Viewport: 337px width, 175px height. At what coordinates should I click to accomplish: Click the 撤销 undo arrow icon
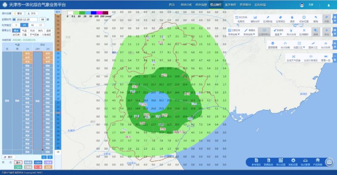click(316, 18)
